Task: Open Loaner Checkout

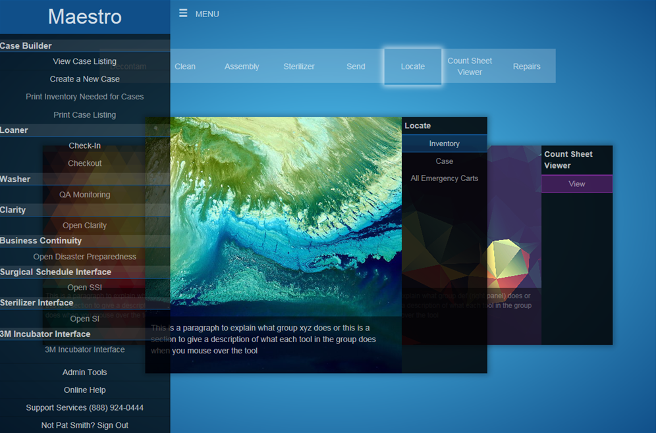Action: point(84,163)
